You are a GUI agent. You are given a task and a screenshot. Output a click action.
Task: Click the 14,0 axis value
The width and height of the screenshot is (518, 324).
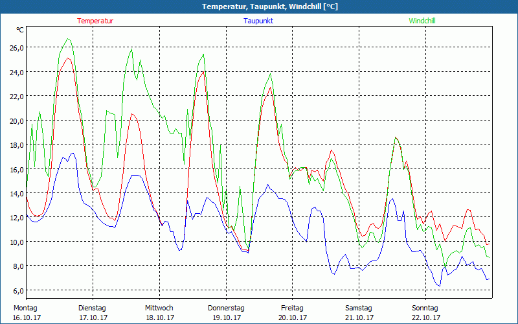tap(17, 193)
